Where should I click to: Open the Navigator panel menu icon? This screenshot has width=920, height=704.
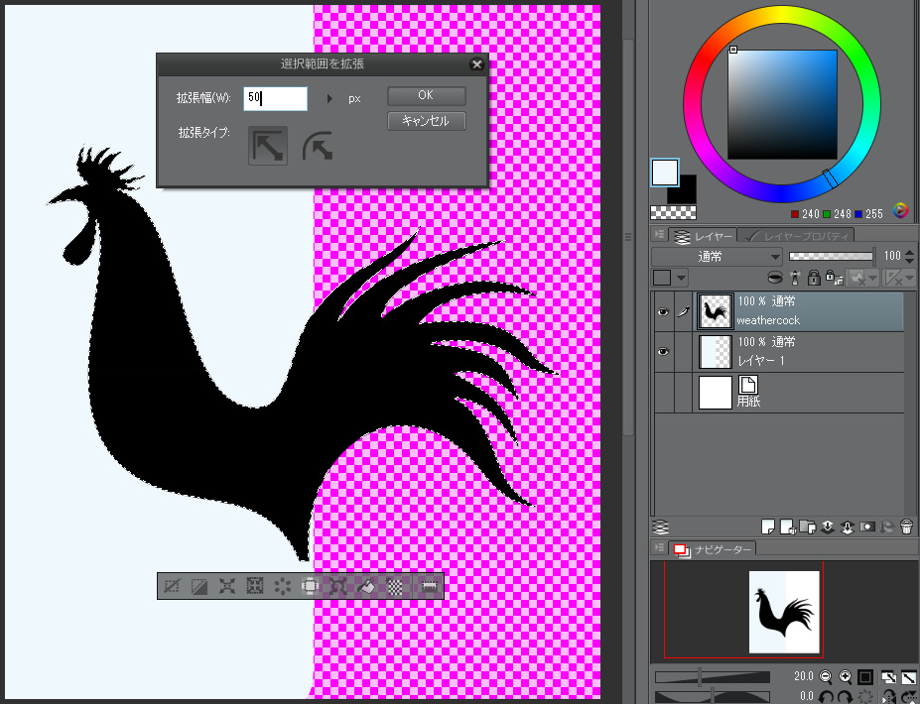pyautogui.click(x=660, y=547)
